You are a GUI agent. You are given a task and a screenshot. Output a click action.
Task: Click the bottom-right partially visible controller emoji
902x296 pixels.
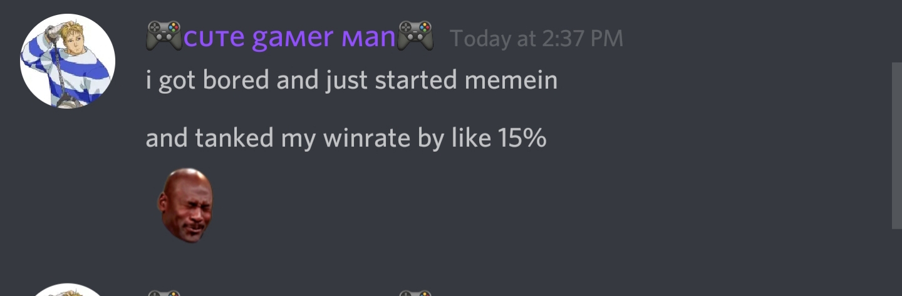pos(417,293)
